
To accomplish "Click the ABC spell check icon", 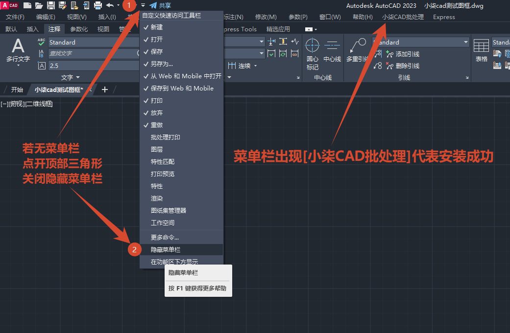I will pyautogui.click(x=41, y=42).
